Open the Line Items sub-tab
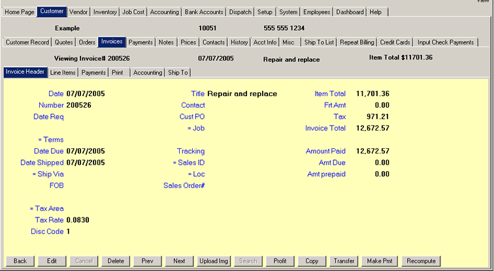This screenshot has width=494, height=271. coord(63,72)
